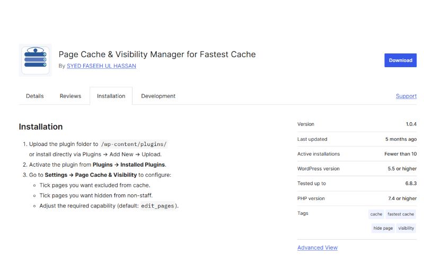Select the "cache" tag
Image resolution: width=424 pixels, height=255 pixels.
376,214
